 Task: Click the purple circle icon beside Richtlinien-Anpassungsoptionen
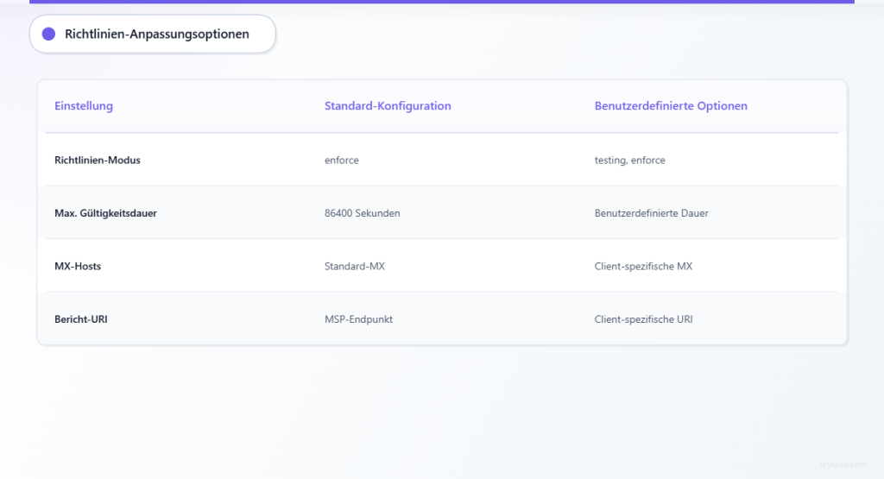coord(48,34)
